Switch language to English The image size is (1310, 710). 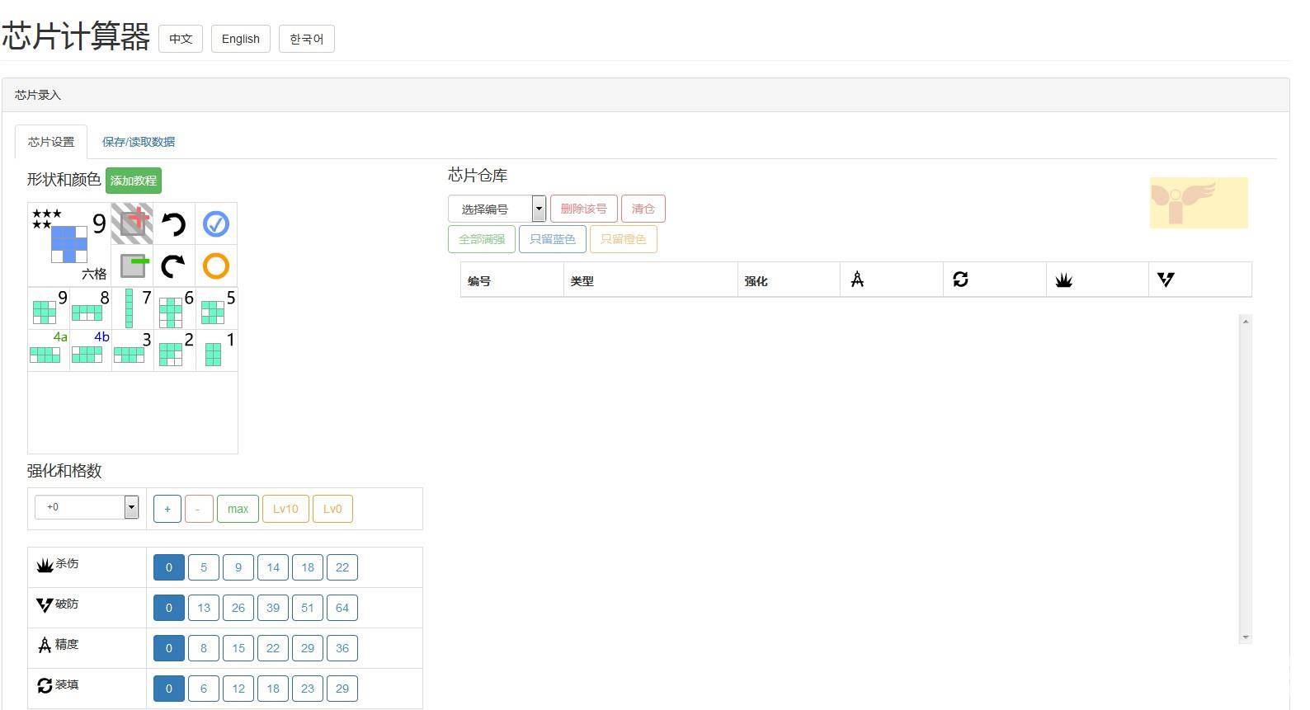240,39
